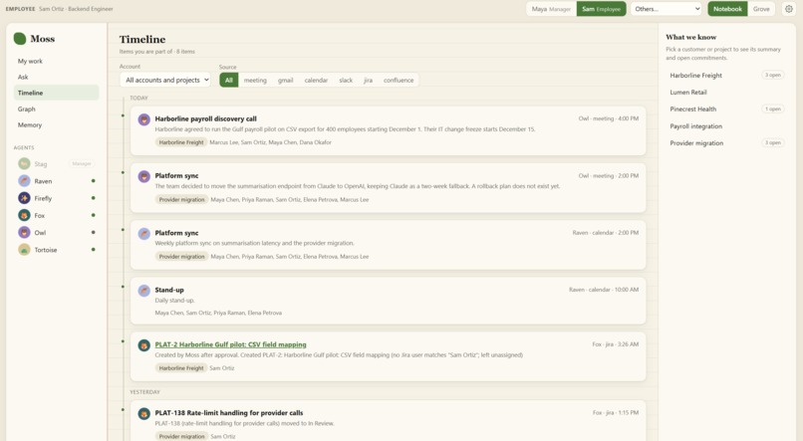Screen dimensions: 803x441
Task: Open Stand-up card title
Action: (169, 290)
